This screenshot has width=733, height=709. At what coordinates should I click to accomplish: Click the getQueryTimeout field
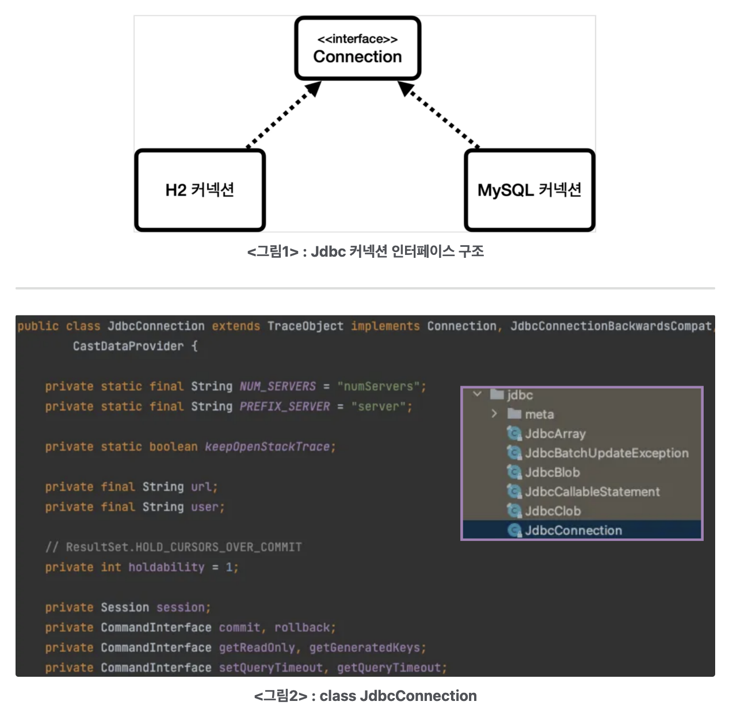click(x=389, y=668)
